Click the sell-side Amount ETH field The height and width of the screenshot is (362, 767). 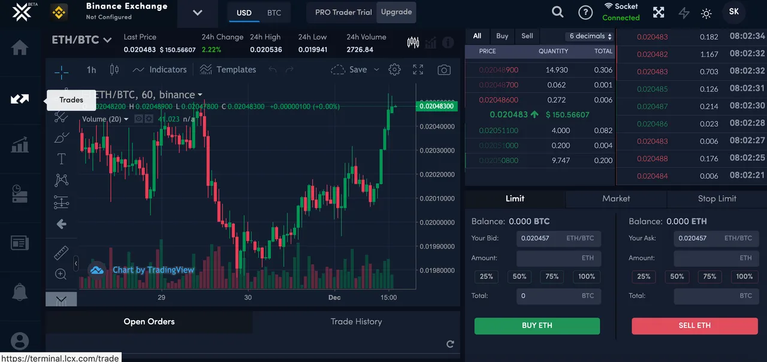point(715,258)
